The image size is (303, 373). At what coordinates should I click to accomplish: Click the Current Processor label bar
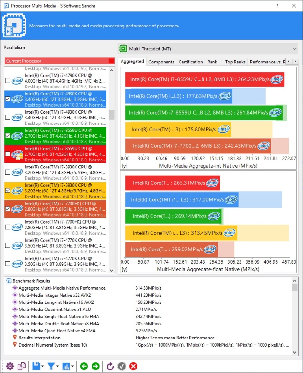[x=59, y=61]
